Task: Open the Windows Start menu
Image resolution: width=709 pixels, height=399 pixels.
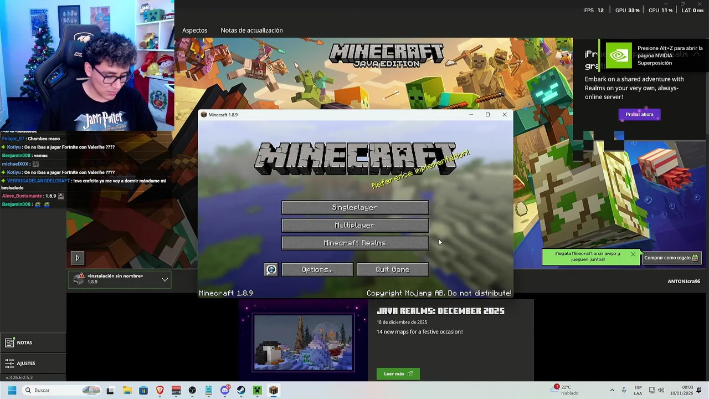Action: pyautogui.click(x=12, y=390)
